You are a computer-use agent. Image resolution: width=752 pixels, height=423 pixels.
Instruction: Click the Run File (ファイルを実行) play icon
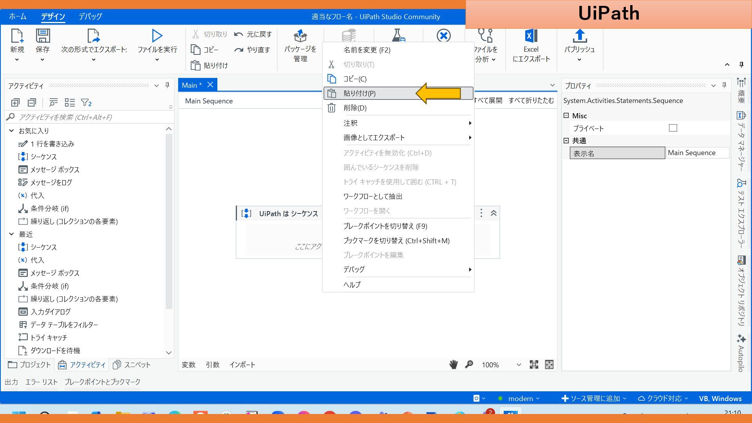157,36
